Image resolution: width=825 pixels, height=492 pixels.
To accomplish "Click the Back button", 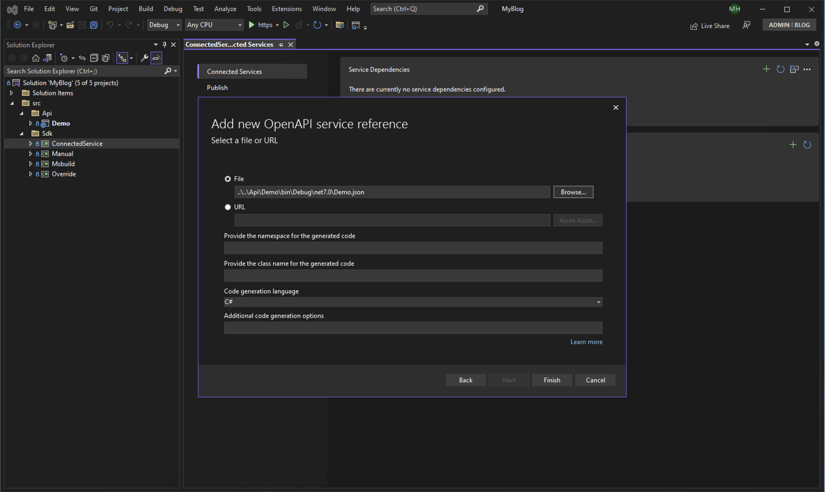I will pos(466,380).
